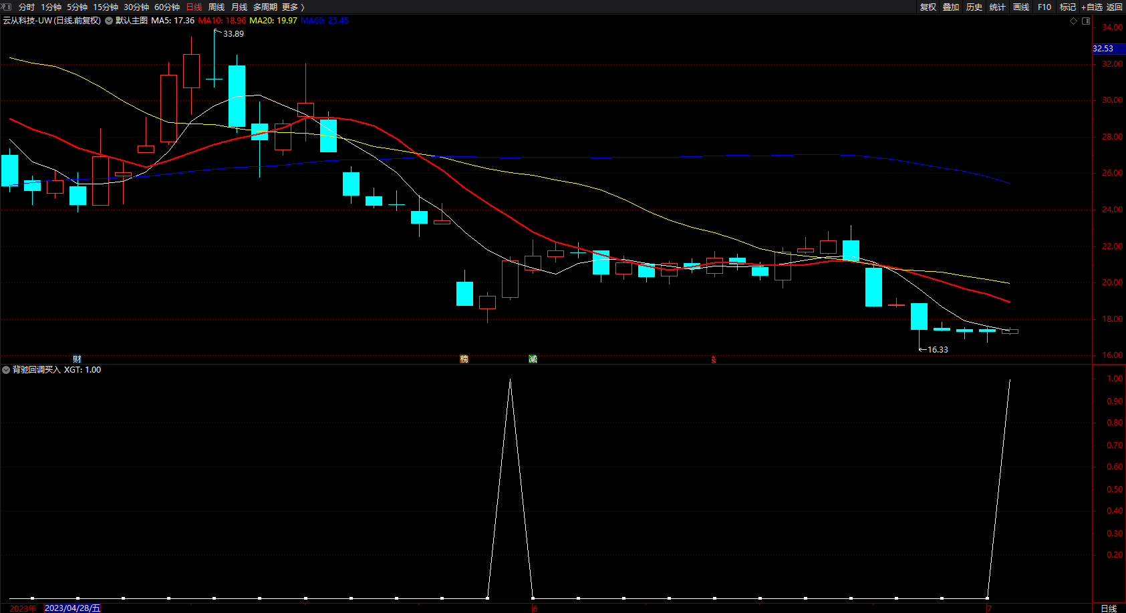1126x613 pixels.
Task: Expand the 背驰回调买入 indicator dropdown arrow
Action: (6, 370)
